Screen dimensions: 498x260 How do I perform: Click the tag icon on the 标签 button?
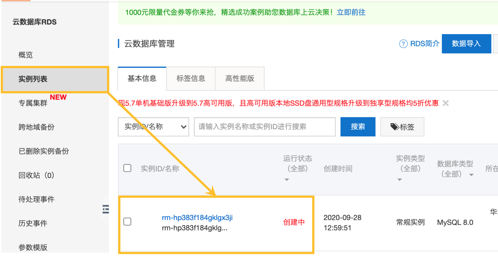[x=395, y=127]
